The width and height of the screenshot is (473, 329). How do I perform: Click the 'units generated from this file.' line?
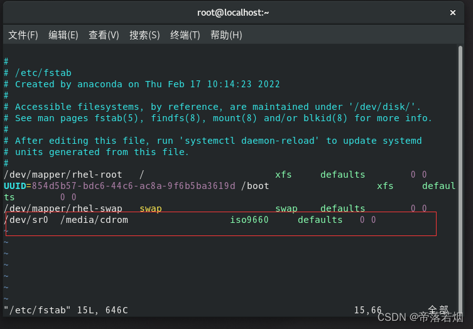pos(97,152)
